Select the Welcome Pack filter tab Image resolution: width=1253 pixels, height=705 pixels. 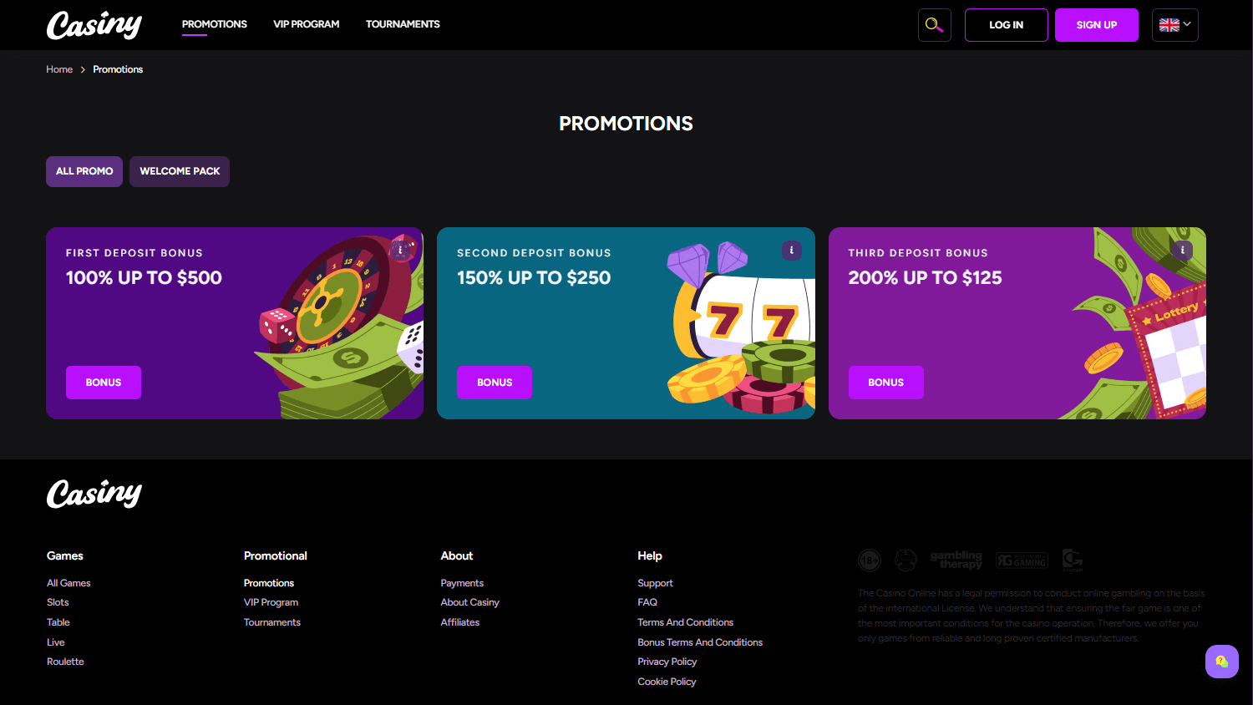(180, 171)
